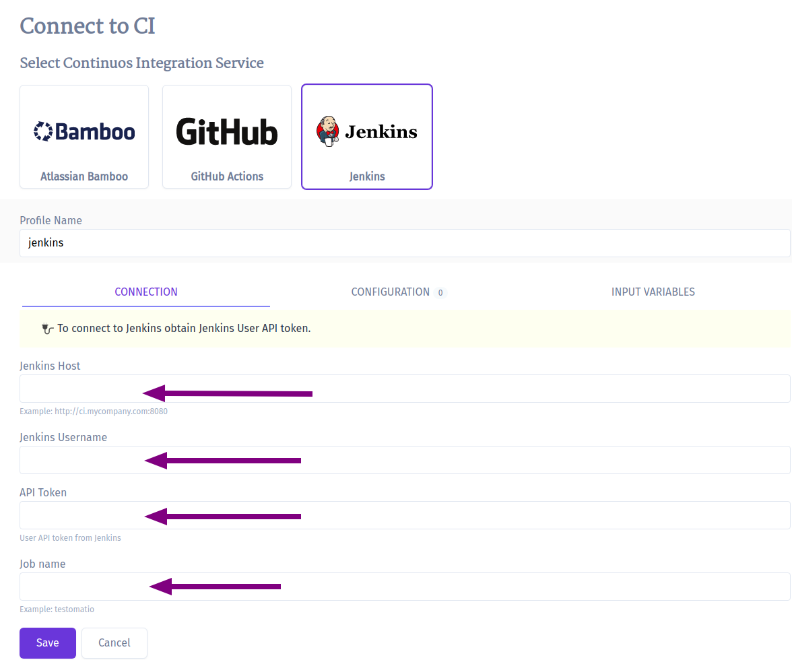Switch to the CONNECTION tab

click(x=146, y=292)
